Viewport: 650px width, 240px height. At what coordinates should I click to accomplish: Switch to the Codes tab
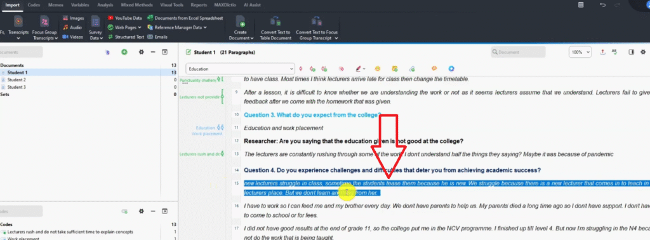pos(34,5)
